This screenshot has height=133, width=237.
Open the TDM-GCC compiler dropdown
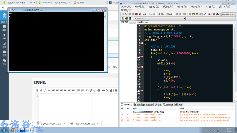click(228, 14)
